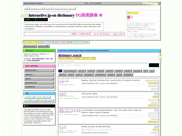Click the 'show all' quick filter button
The height and width of the screenshot is (136, 182).
[39, 79]
